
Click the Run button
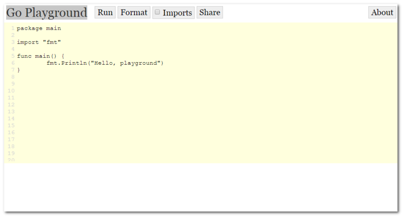(x=105, y=12)
